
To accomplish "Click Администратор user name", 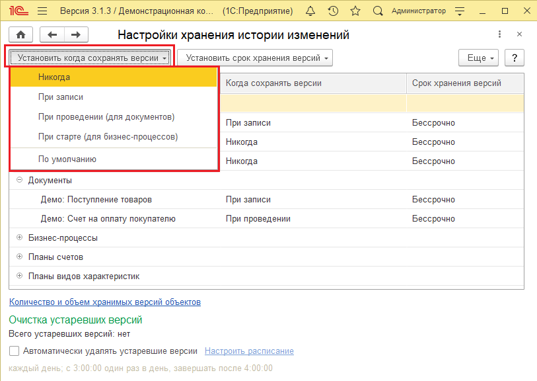I will 419,11.
